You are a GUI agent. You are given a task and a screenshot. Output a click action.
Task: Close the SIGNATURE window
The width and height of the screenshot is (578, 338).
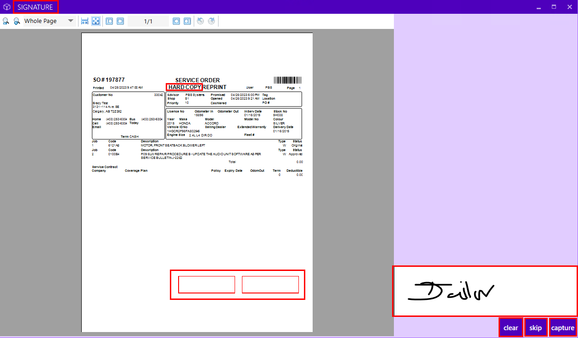[569, 7]
